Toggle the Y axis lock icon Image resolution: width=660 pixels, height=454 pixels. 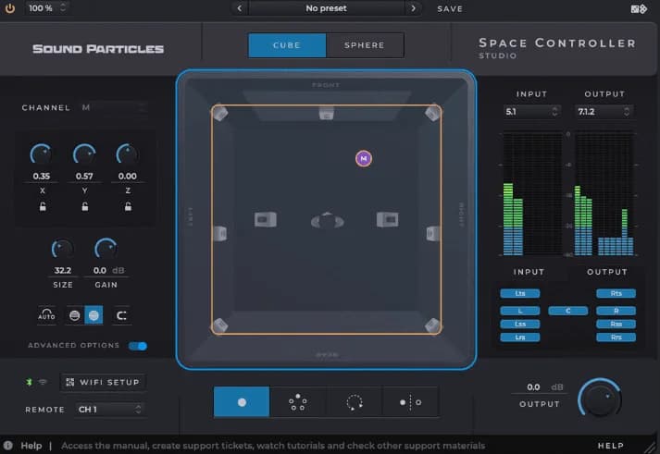(85, 206)
